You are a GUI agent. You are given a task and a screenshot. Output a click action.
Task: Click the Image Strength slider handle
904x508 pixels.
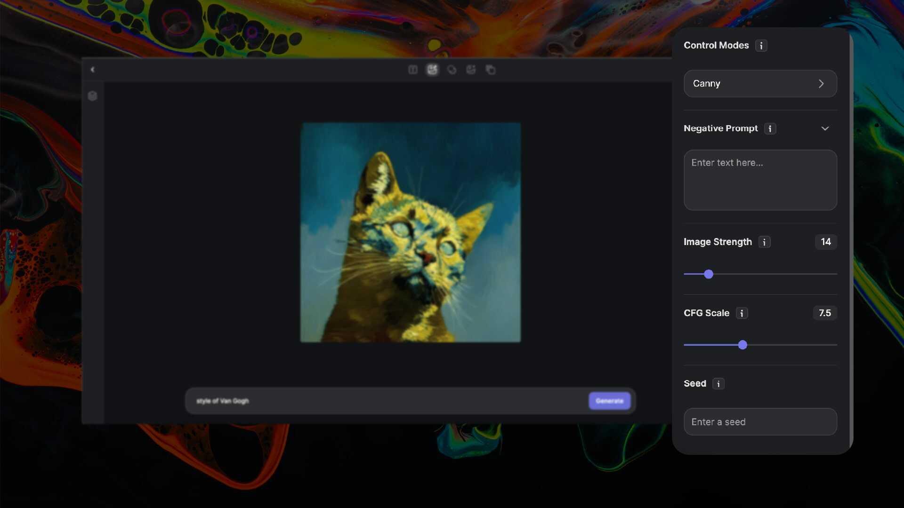pyautogui.click(x=709, y=274)
